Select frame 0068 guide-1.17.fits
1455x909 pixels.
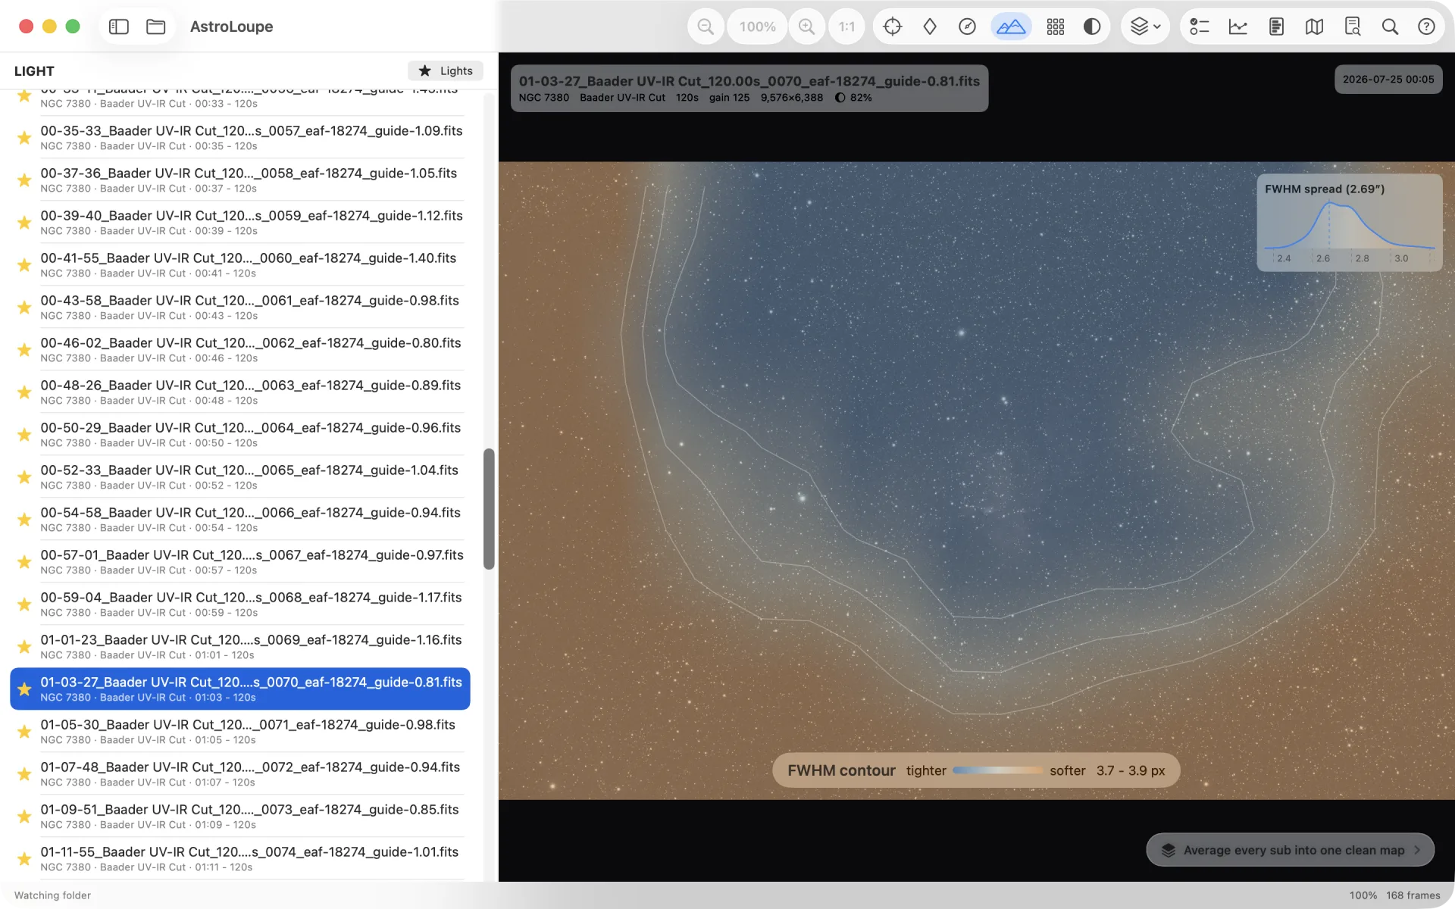tap(240, 604)
